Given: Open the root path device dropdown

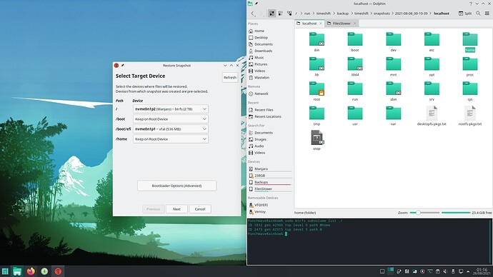Looking at the screenshot, I should pos(171,109).
